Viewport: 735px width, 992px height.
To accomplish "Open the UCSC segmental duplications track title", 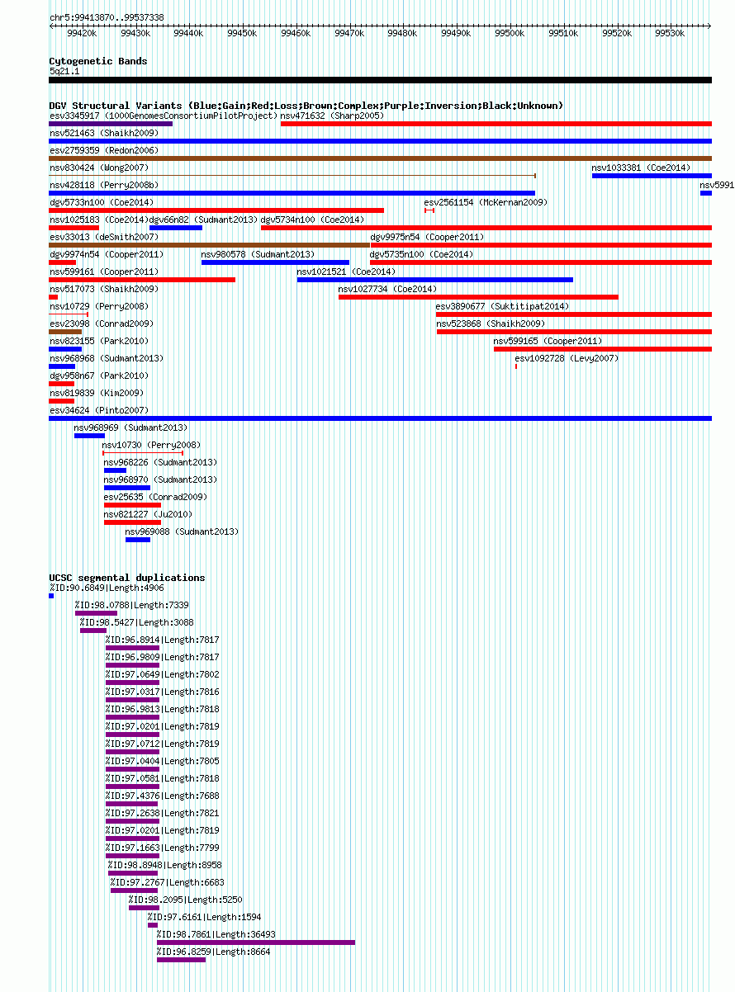I will tap(127, 578).
